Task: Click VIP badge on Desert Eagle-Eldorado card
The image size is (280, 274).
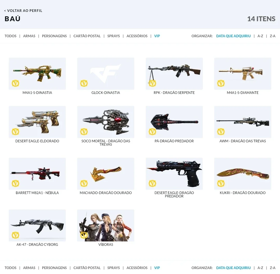Action: point(16,132)
